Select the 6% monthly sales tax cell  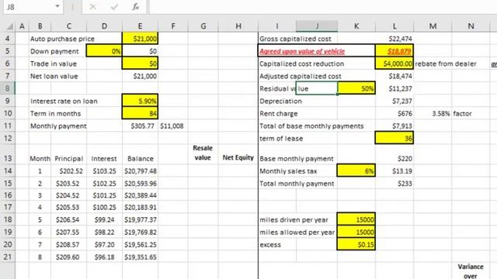pyautogui.click(x=356, y=170)
